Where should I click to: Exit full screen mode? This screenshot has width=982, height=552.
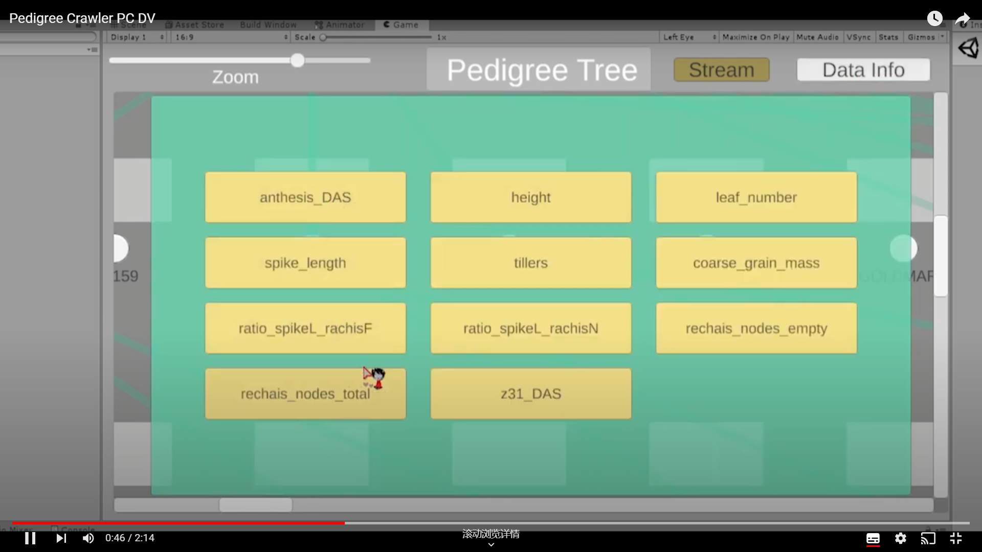click(955, 538)
